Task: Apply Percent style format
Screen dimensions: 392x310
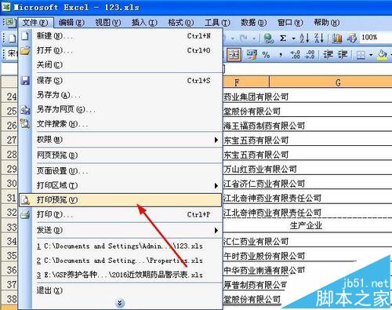Action: pos(266,55)
